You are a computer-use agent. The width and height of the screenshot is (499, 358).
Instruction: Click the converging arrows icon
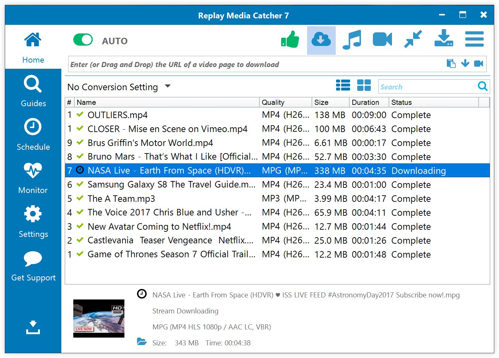pyautogui.click(x=413, y=39)
